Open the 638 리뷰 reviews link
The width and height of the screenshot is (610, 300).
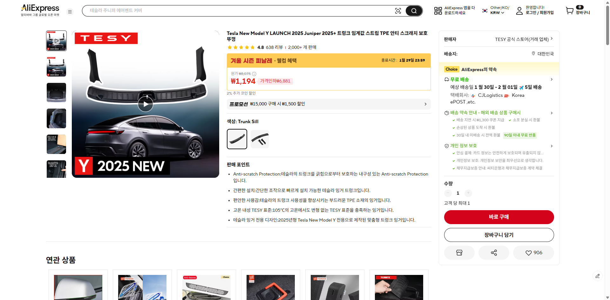pyautogui.click(x=274, y=47)
